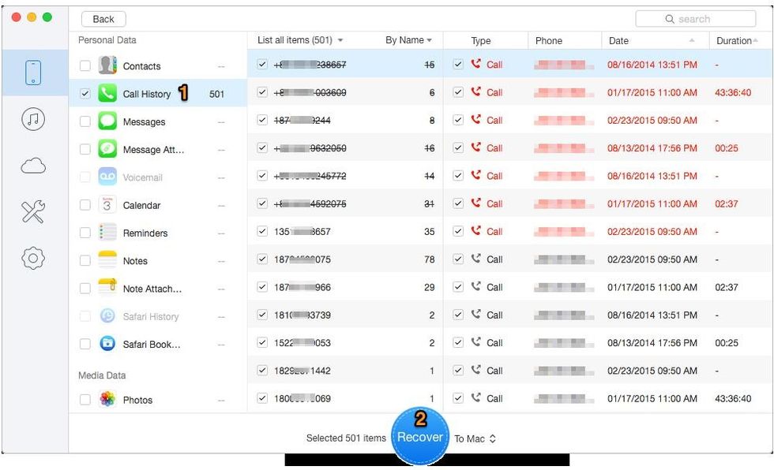
Task: Select the Calendar category row
Action: point(141,205)
